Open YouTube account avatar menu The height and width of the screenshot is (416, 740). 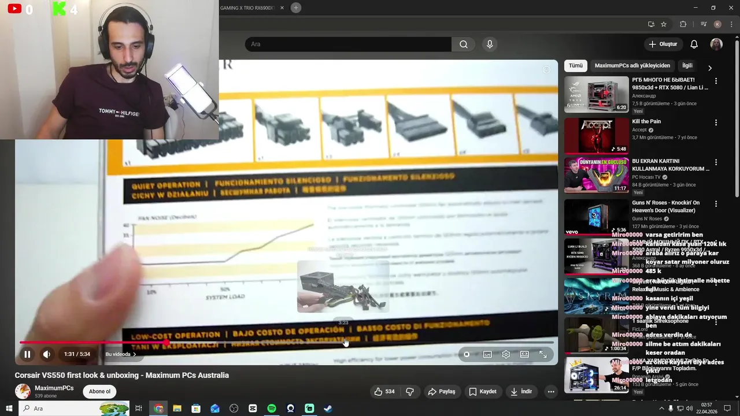(x=716, y=44)
